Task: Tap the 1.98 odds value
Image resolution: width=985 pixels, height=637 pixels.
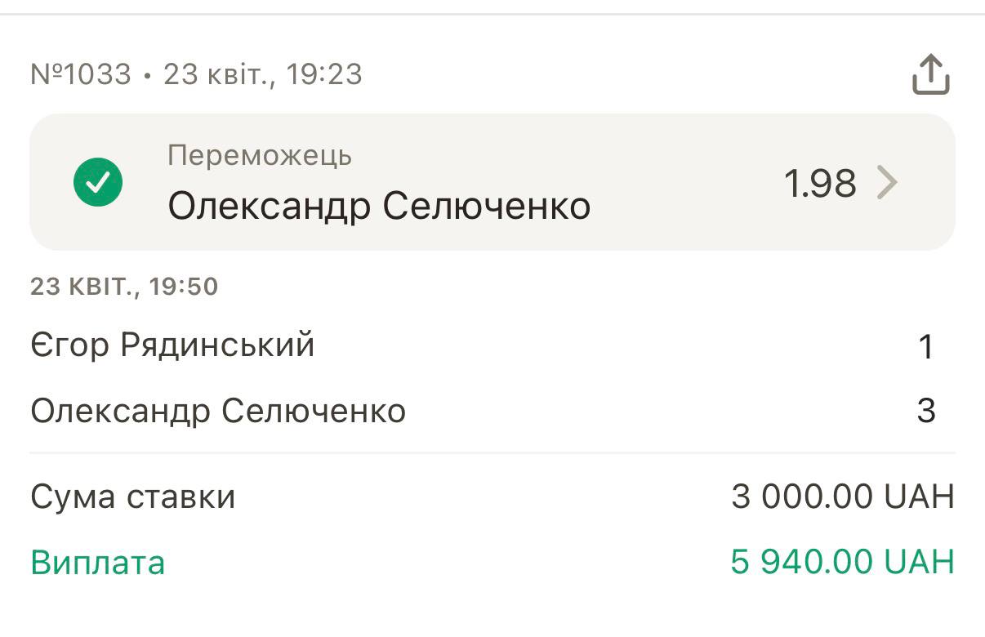Action: pyautogui.click(x=820, y=183)
